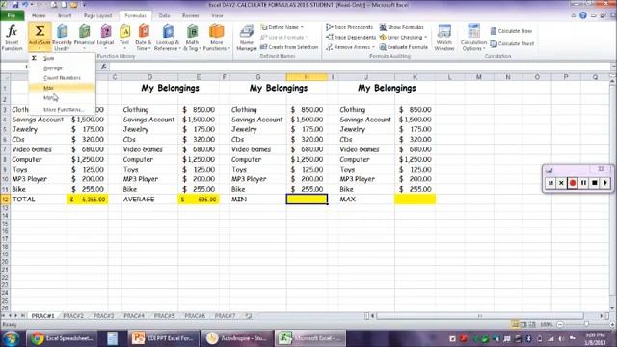617x347 pixels.
Task: Open Lookup & Reference functions
Action: [x=167, y=37]
